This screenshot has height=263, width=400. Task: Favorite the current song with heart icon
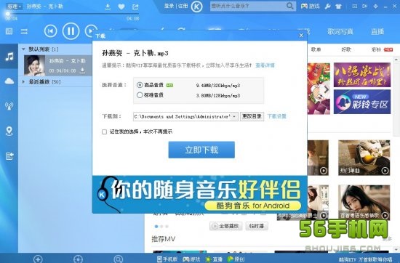[x=121, y=7]
